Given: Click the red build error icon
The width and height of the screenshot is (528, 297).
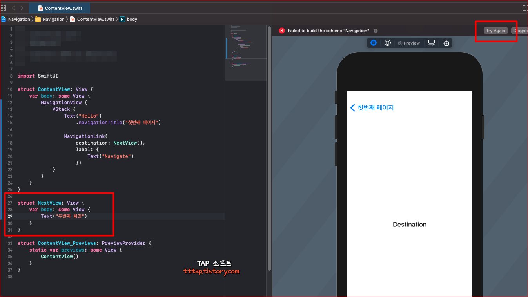Looking at the screenshot, I should [x=281, y=31].
